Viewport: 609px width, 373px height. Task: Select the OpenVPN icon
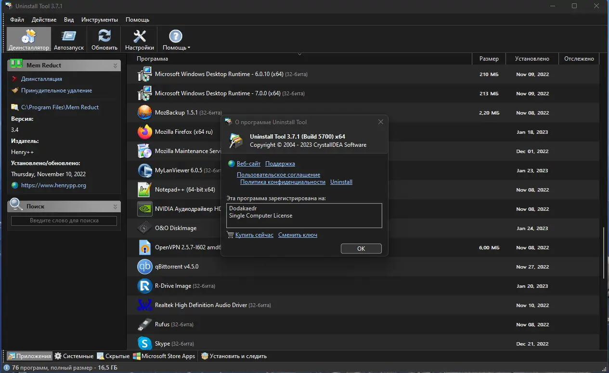[x=145, y=247]
